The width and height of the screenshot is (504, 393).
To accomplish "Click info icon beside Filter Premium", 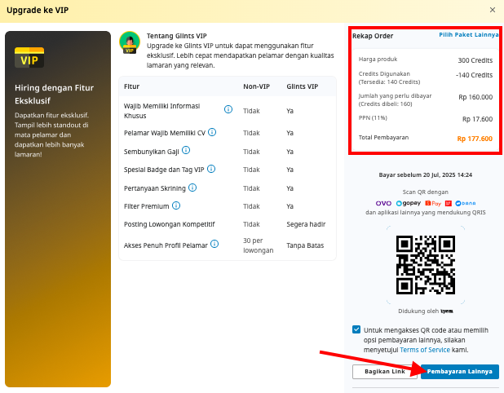I will pyautogui.click(x=176, y=205).
